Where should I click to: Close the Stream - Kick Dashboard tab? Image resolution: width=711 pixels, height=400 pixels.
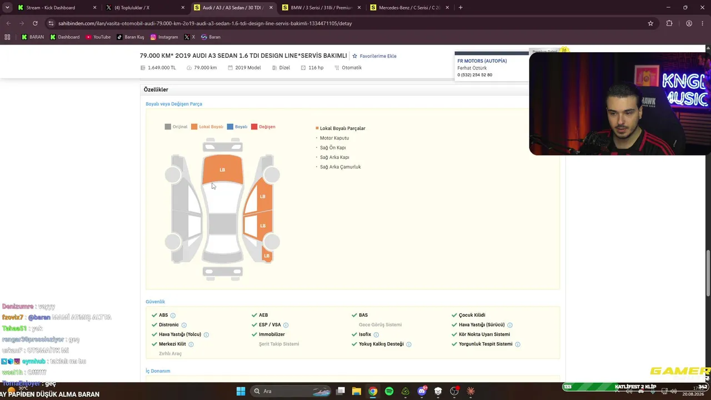pyautogui.click(x=94, y=8)
